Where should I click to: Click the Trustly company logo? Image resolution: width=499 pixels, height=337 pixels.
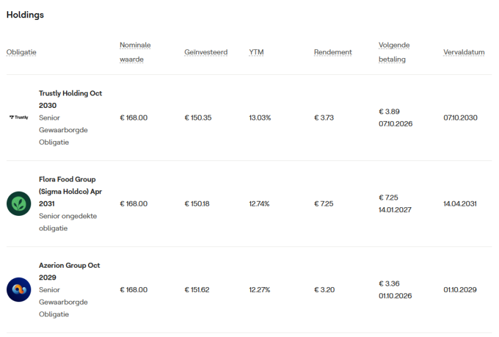coord(19,117)
